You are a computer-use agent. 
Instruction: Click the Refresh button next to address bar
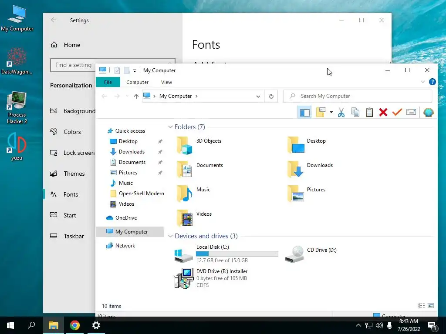point(271,96)
